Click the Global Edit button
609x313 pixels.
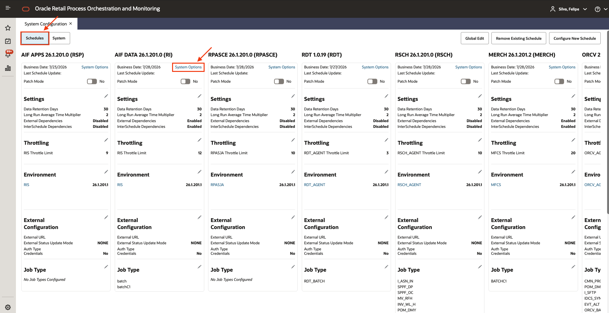(x=475, y=38)
